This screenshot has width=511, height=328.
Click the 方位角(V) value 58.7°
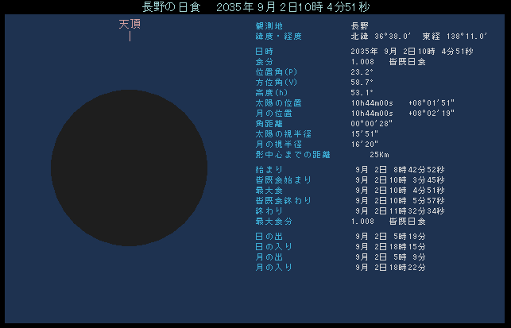tap(362, 82)
